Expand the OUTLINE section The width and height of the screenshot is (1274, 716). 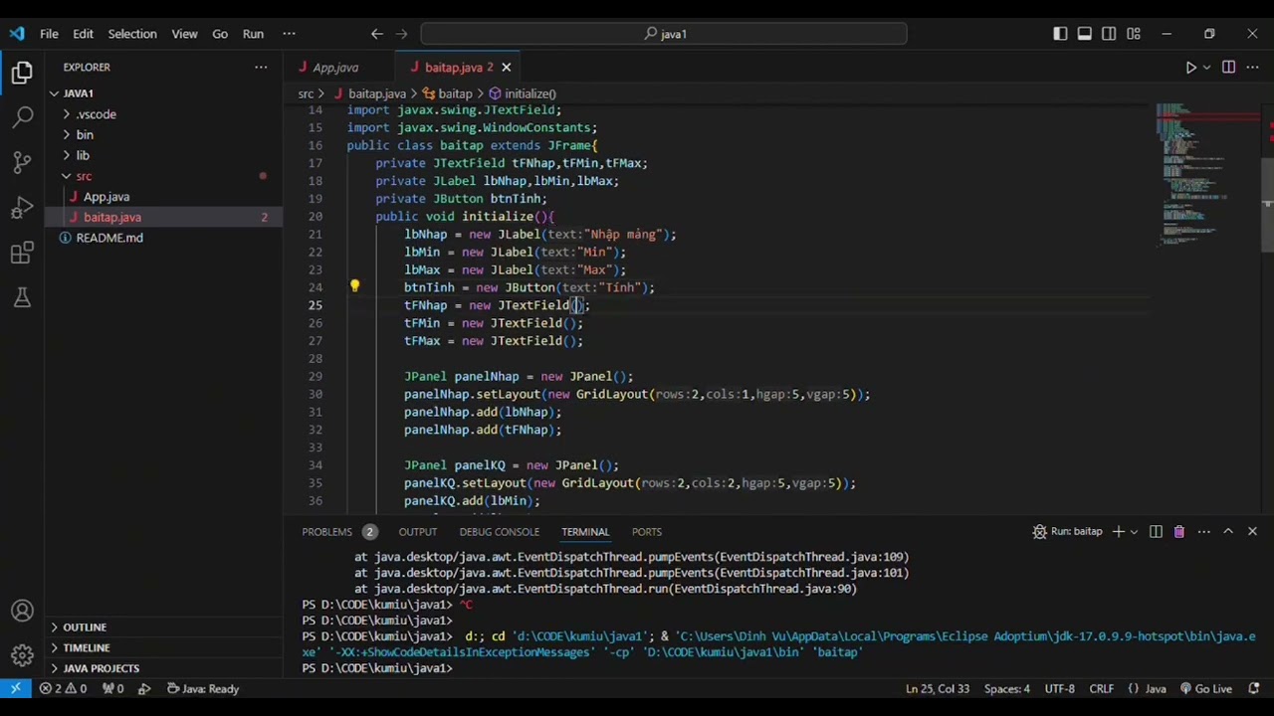[85, 627]
